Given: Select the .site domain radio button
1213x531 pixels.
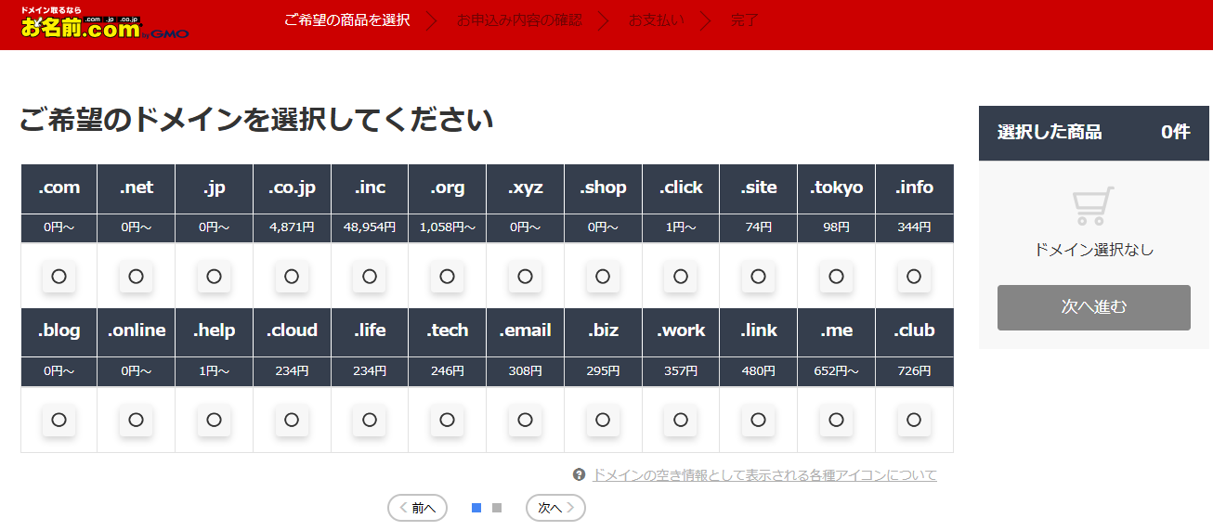Looking at the screenshot, I should [x=758, y=276].
